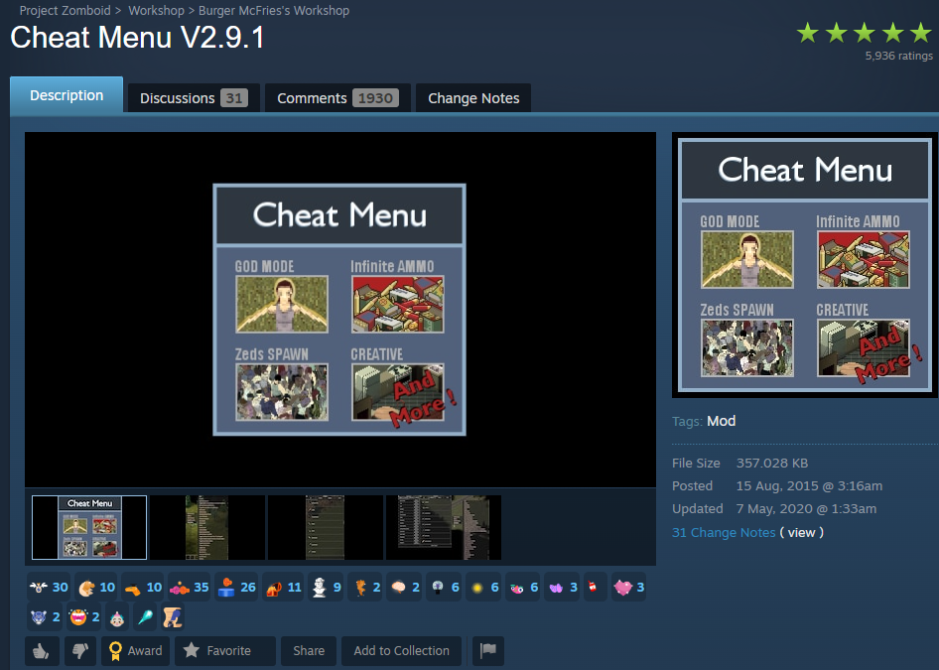Open the Comments tab
This screenshot has height=670, width=939.
[x=337, y=98]
